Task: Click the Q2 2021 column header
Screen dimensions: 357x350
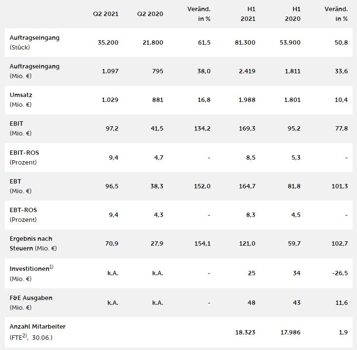Action: point(106,14)
